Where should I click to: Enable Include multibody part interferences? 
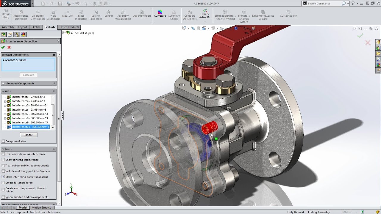point(3,171)
